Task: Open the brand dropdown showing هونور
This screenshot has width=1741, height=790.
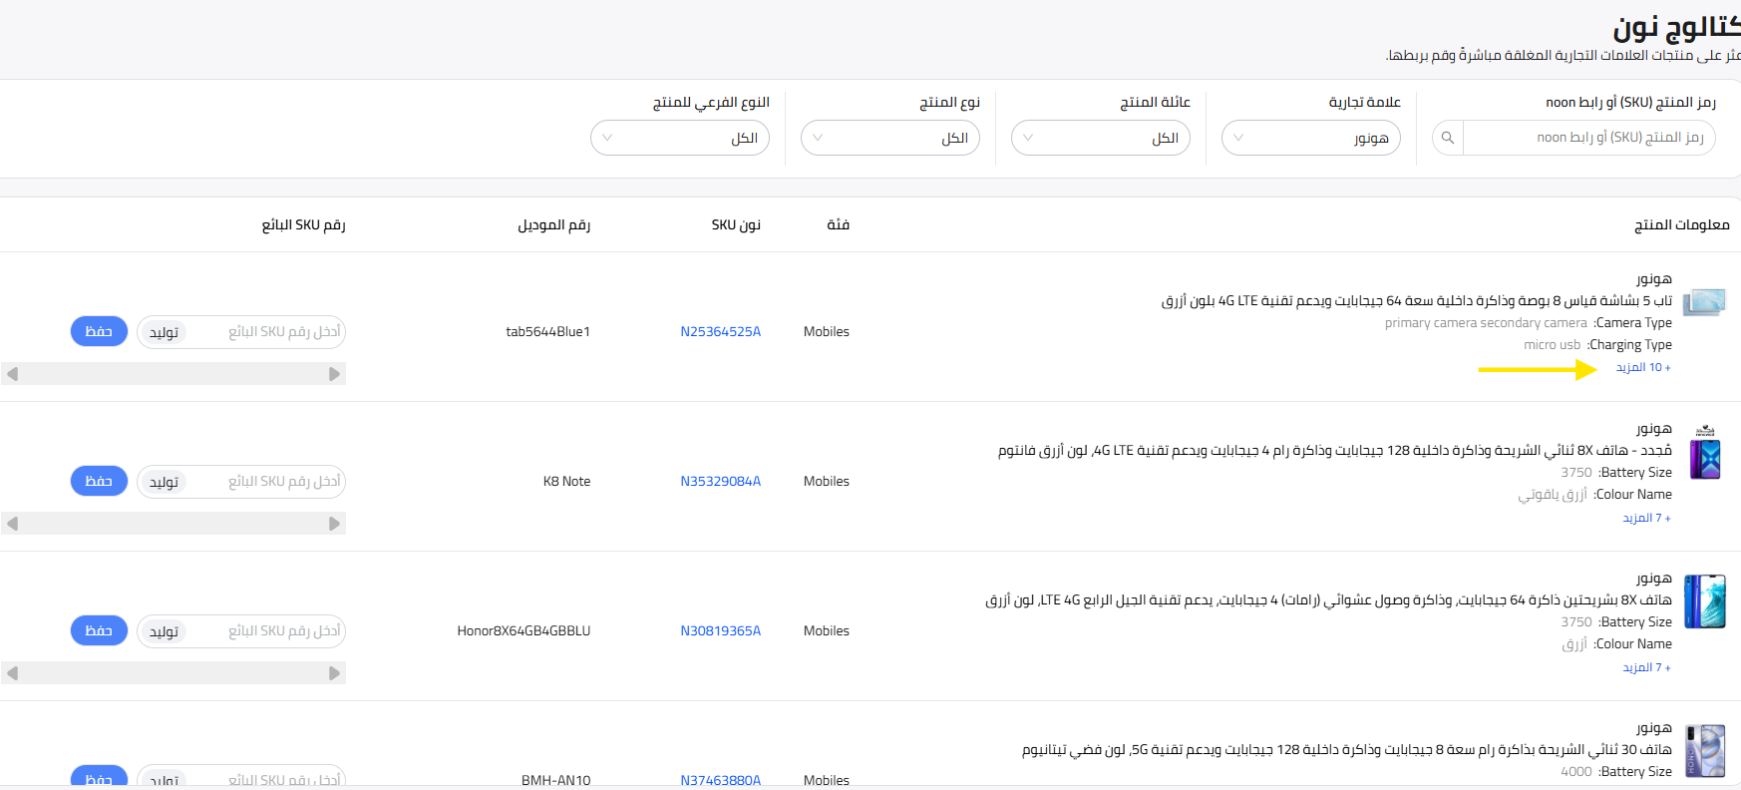Action: [x=1310, y=138]
